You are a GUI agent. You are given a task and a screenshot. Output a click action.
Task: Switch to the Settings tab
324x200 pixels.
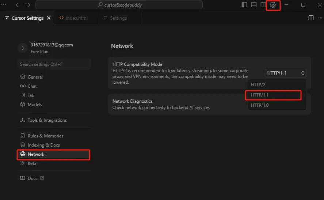click(115, 18)
